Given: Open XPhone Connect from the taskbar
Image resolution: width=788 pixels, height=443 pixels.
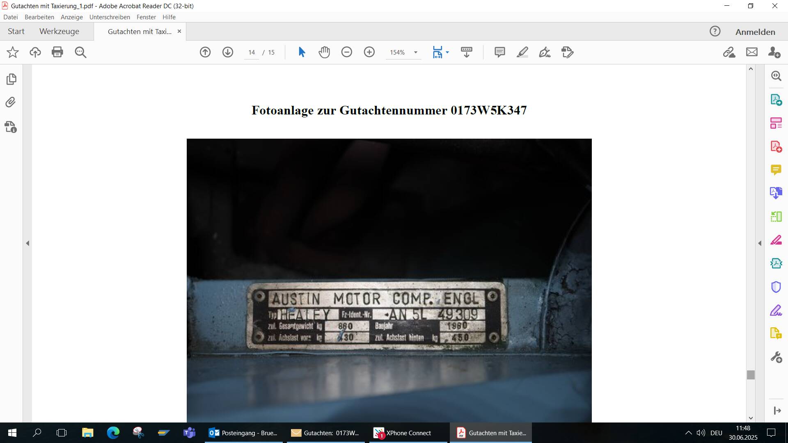Looking at the screenshot, I should (x=408, y=433).
